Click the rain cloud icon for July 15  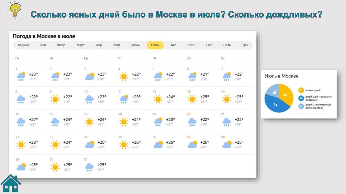pos(21,122)
